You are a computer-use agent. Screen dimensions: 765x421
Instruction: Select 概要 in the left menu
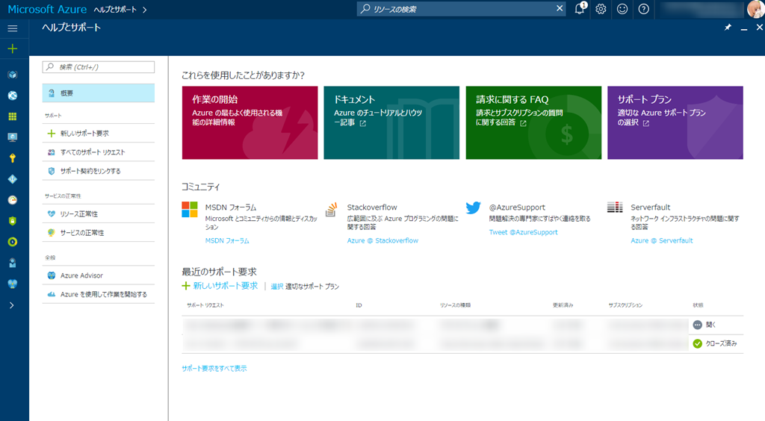click(99, 93)
